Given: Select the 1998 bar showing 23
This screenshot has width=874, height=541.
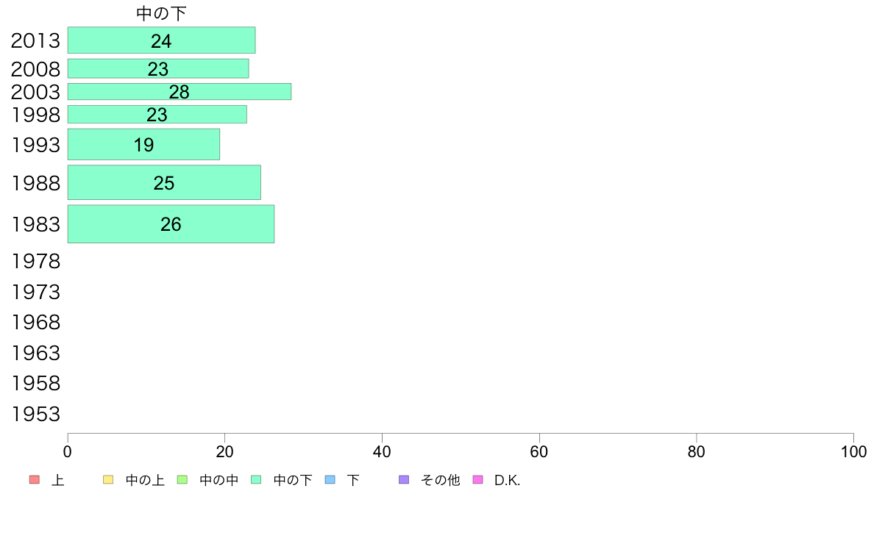Looking at the screenshot, I should [157, 114].
